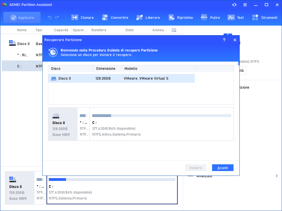This screenshot has width=282, height=211.
Task: Open the Clonare tool
Action: (82, 17)
